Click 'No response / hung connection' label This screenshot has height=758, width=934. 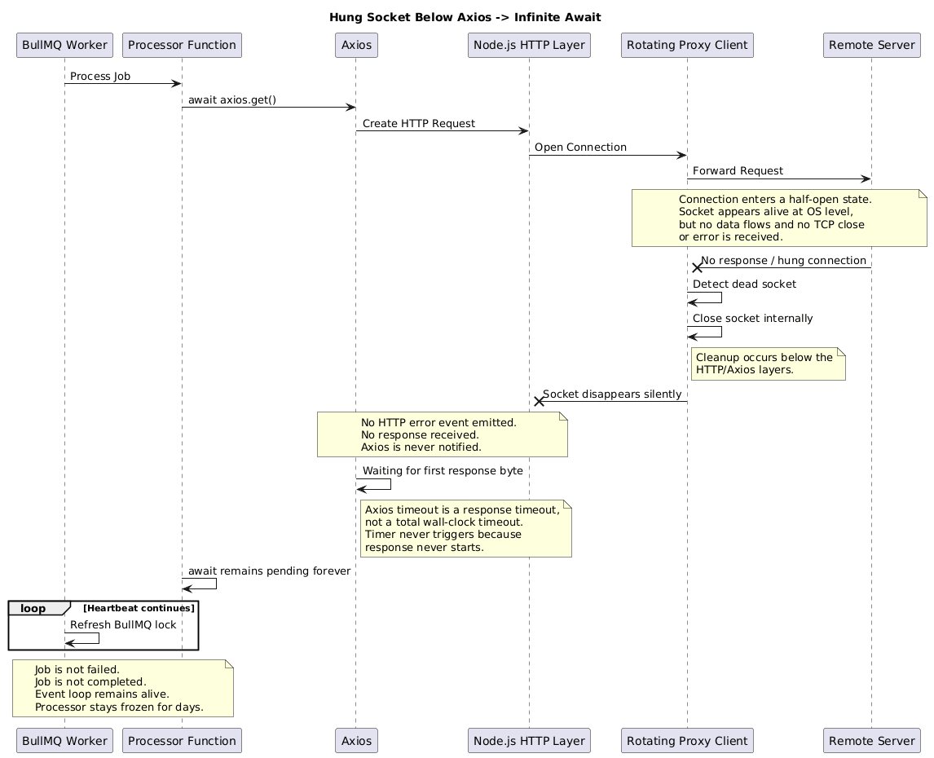[783, 261]
